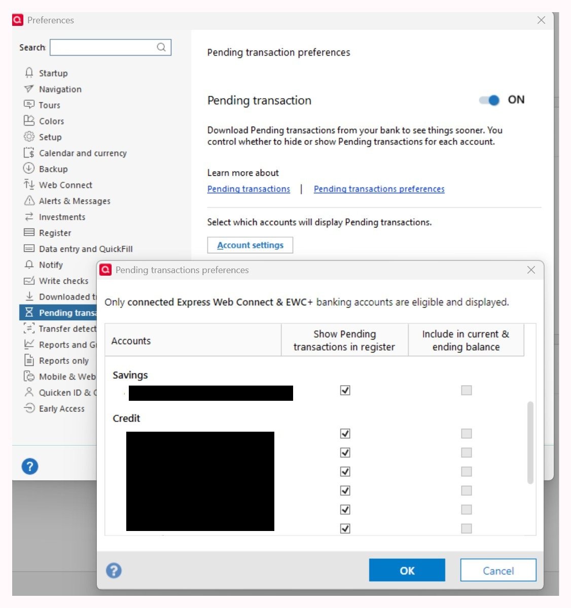Click the Data entry and QuickFill icon
The height and width of the screenshot is (608, 571).
coord(29,248)
